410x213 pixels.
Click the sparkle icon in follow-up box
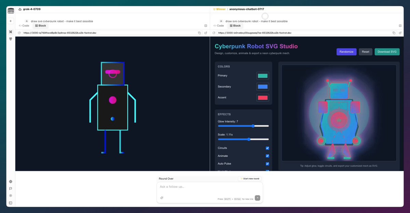162,198
